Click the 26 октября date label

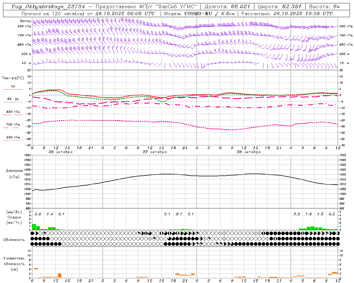(60, 152)
